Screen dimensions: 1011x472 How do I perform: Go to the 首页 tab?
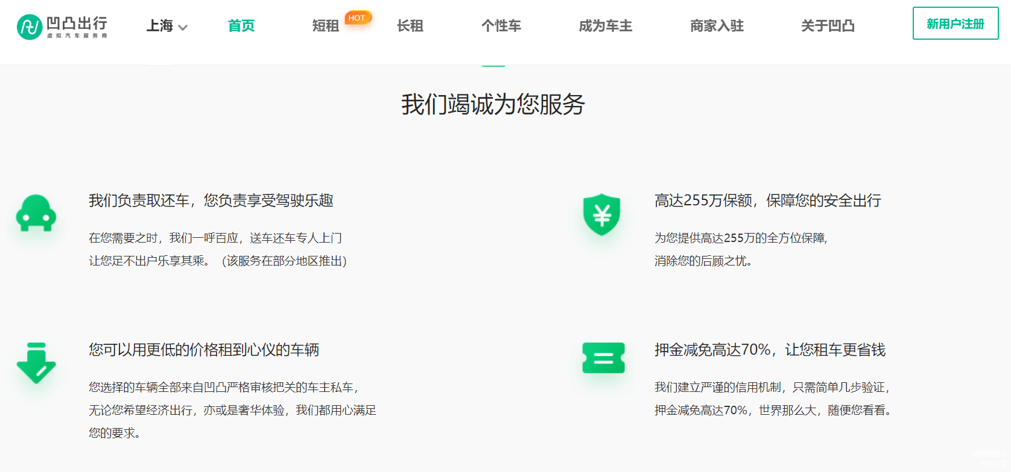point(241,26)
